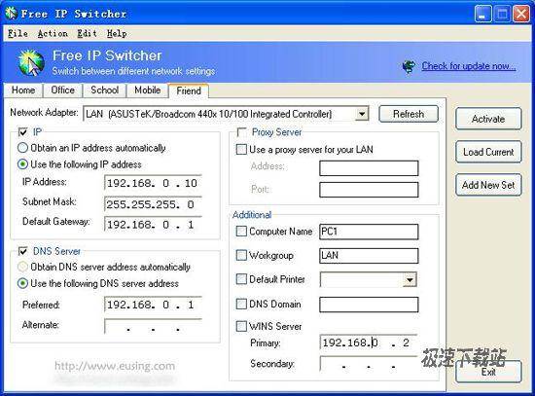Toggle the DNS Server group checkbox

point(23,252)
